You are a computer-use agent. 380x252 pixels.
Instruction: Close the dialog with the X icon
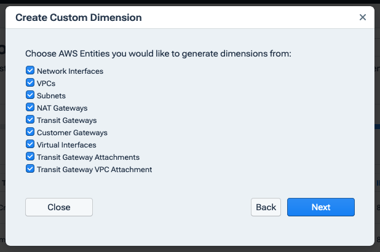363,17
